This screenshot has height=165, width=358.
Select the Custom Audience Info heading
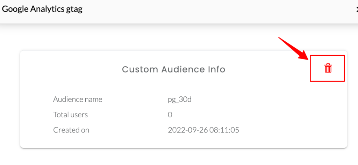(x=174, y=69)
